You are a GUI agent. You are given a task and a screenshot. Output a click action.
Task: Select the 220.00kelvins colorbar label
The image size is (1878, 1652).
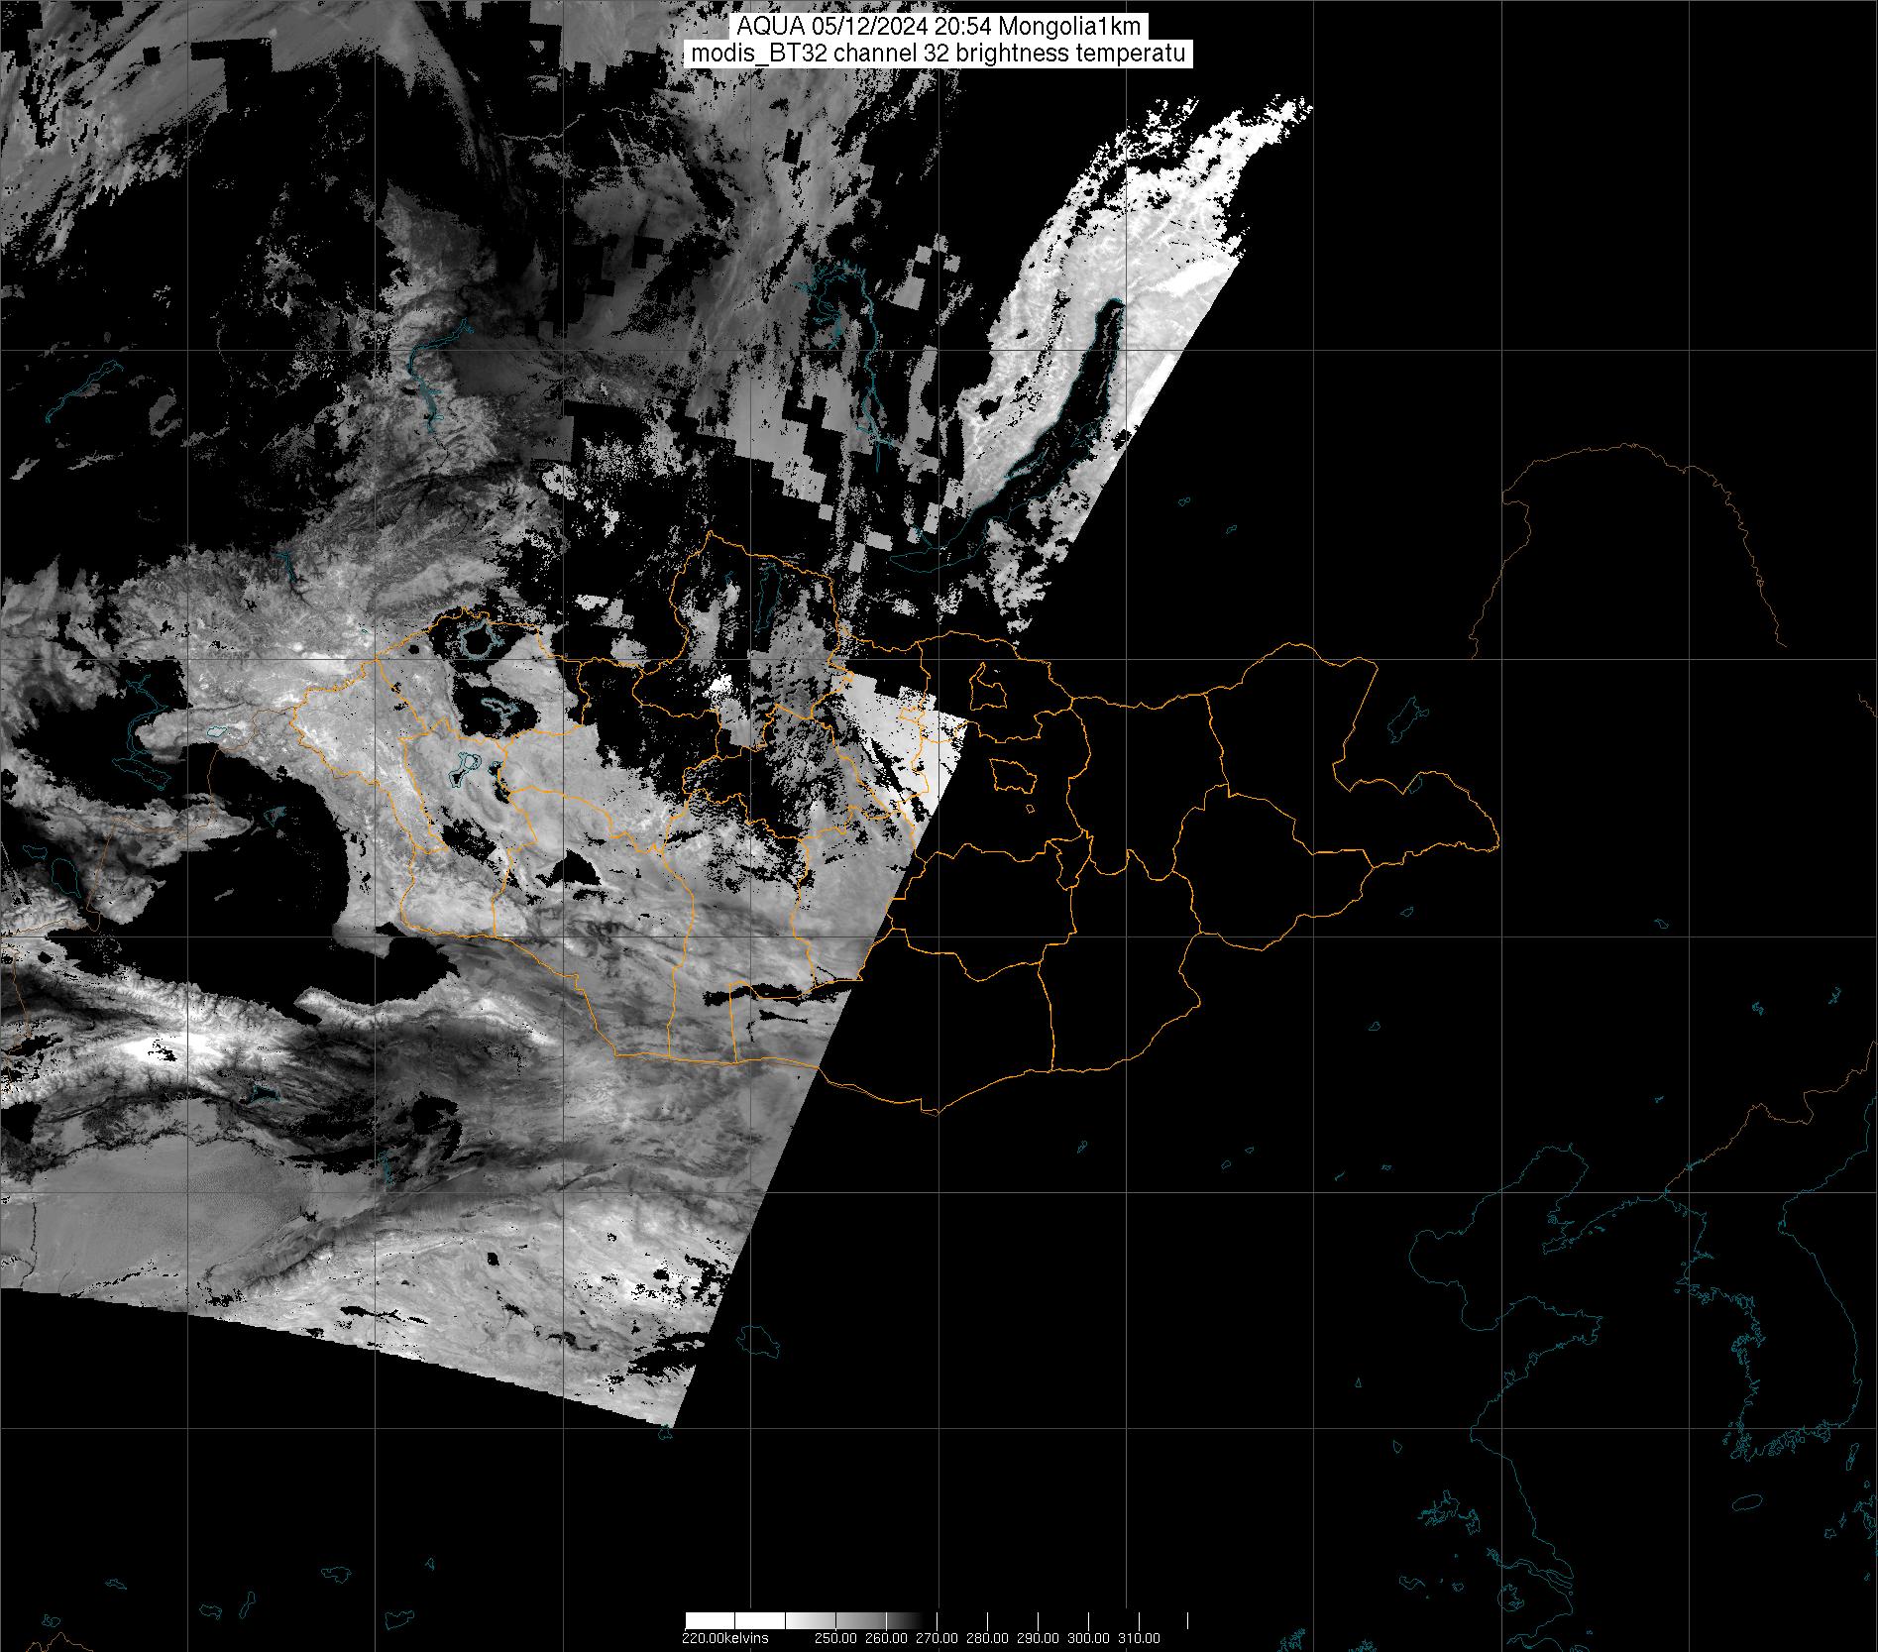[x=724, y=1637]
